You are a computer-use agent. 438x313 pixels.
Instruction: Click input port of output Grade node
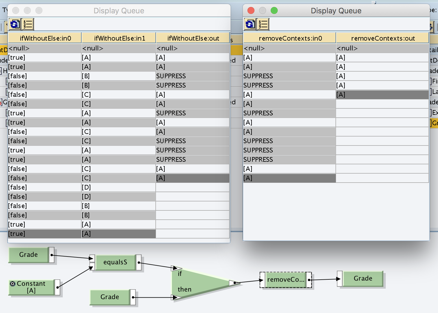[340, 279]
